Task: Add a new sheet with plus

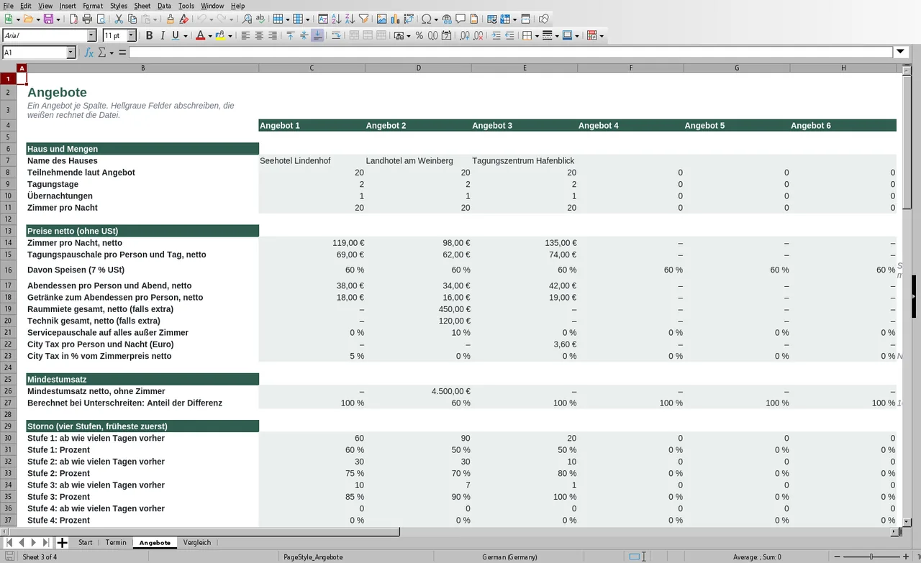Action: (62, 543)
